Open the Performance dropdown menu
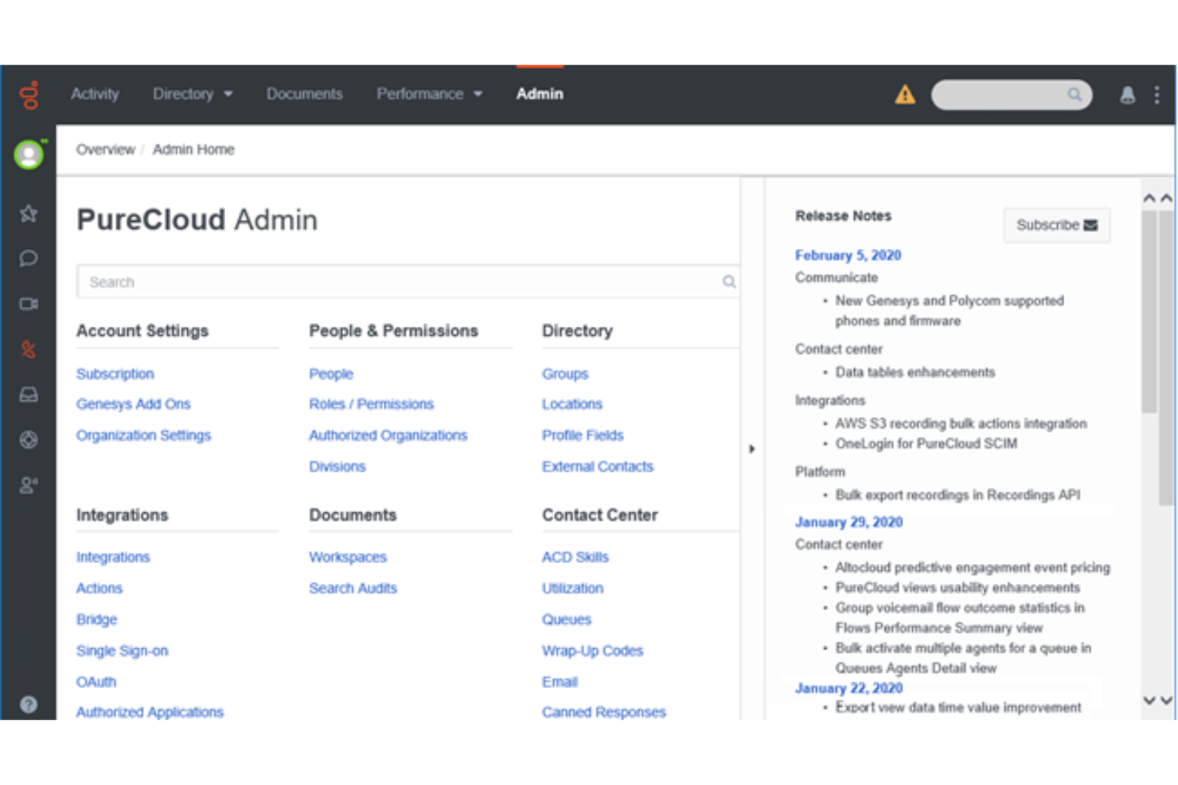Viewport: 1178px width, 785px height. [x=430, y=94]
